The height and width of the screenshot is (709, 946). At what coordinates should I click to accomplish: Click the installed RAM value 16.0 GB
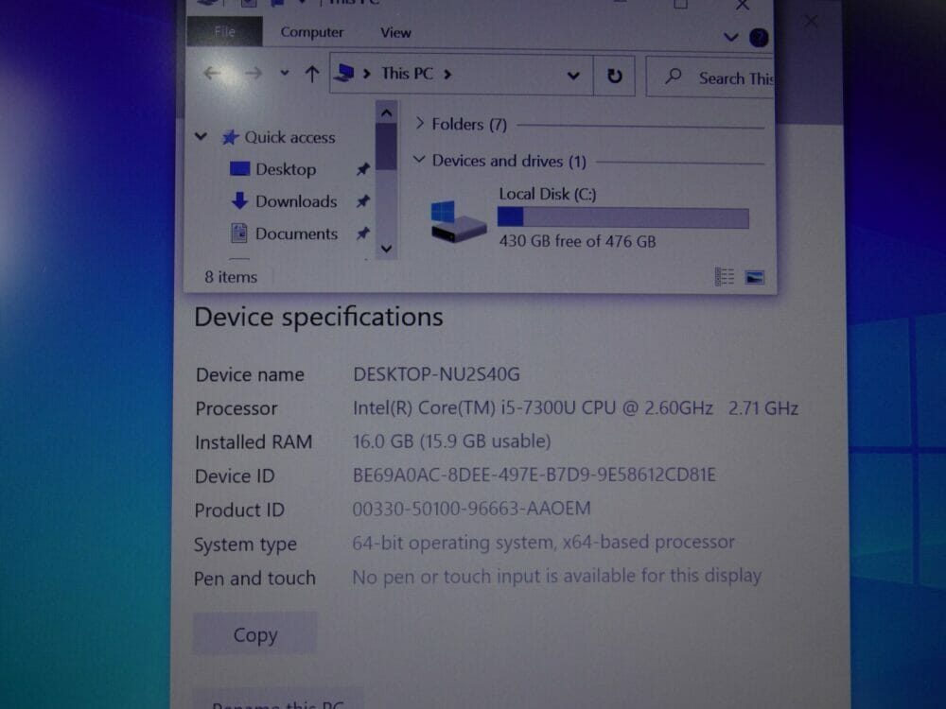pyautogui.click(x=452, y=441)
